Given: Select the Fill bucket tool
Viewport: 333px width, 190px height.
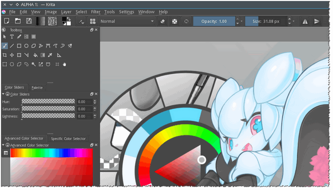Looking at the screenshot, I should 36,55.
